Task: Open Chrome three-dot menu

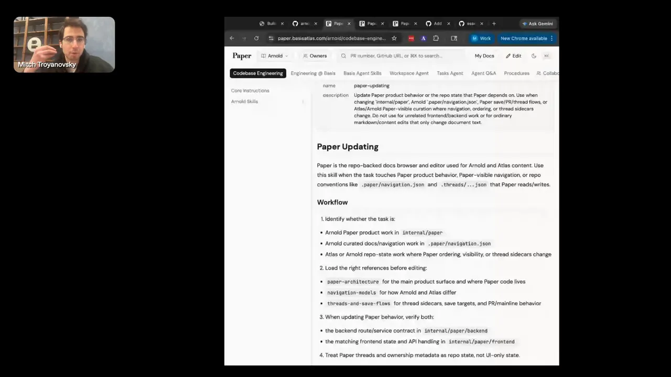Action: 551,38
